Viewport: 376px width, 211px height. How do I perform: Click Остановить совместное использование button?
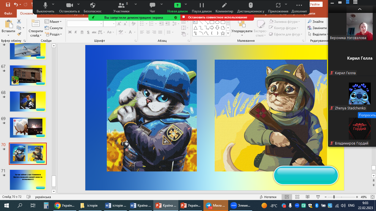[217, 17]
